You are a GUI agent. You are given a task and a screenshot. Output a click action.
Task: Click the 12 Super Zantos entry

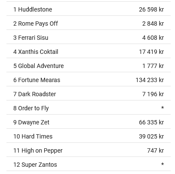click(x=88, y=164)
